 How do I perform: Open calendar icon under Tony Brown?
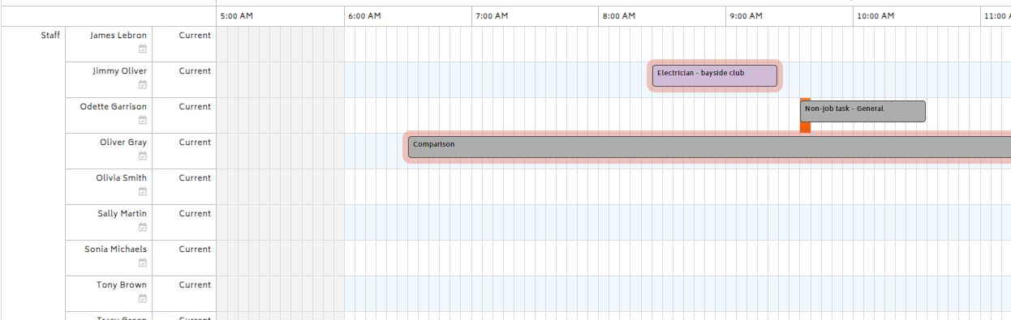click(143, 299)
